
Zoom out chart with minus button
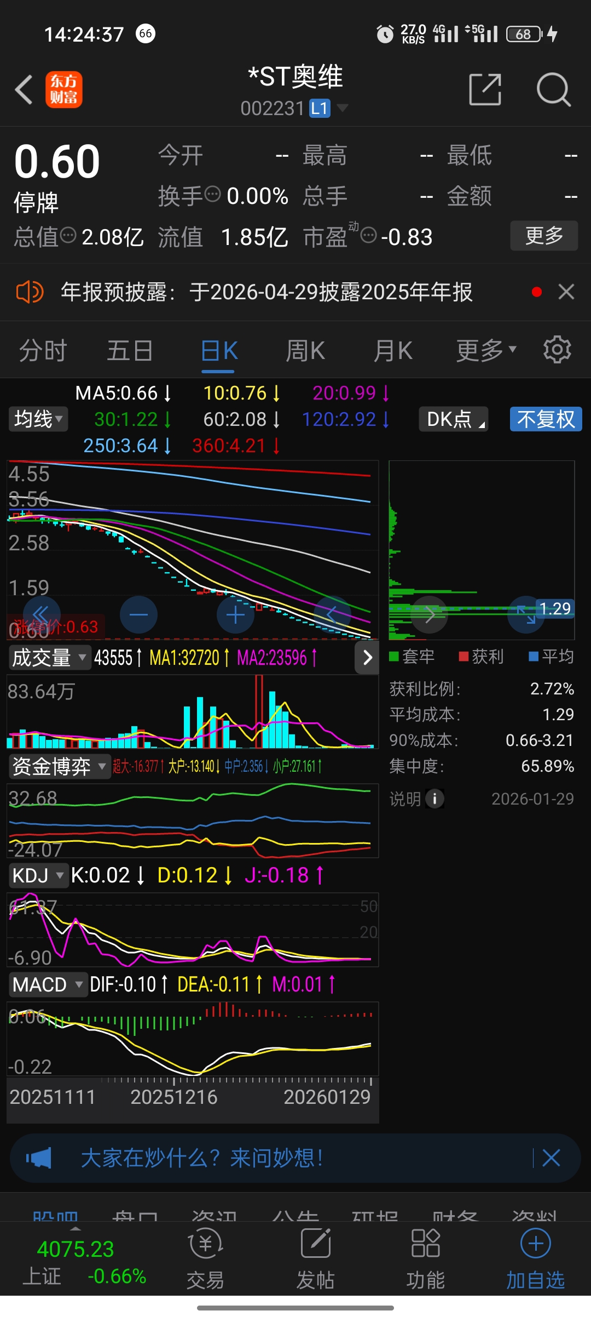138,615
